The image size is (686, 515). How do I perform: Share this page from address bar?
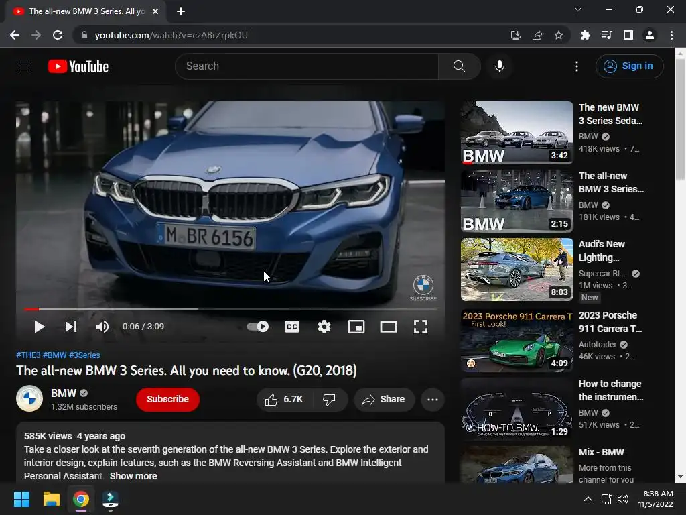tap(537, 35)
